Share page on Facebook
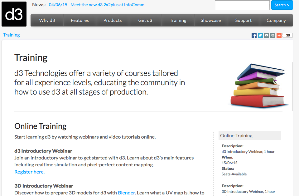The width and height of the screenshot is (299, 196). pos(254,35)
